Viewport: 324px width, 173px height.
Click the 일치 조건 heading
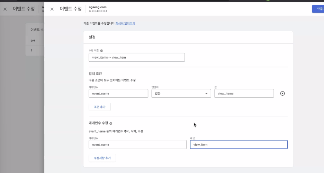(x=95, y=73)
